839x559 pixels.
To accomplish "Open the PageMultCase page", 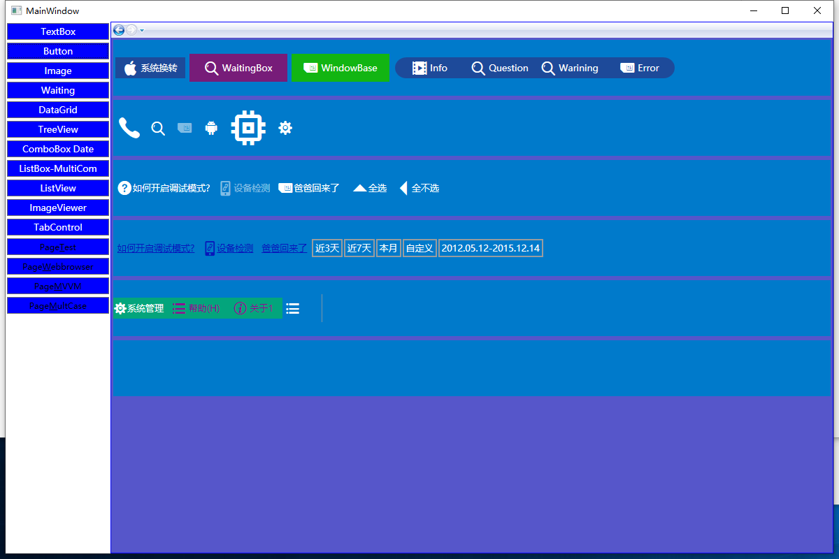I will coord(58,305).
